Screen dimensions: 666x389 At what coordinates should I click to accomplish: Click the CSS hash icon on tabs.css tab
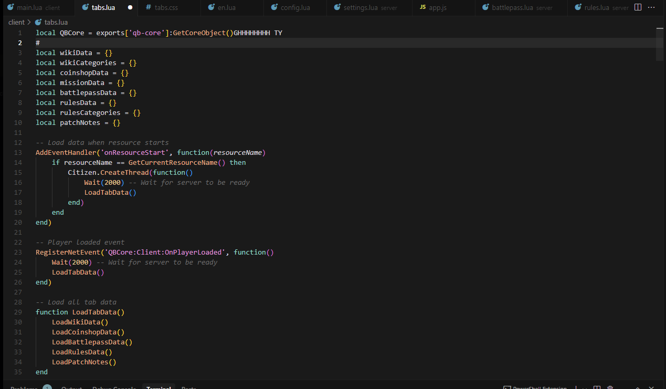tap(149, 7)
